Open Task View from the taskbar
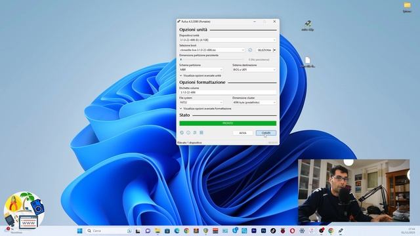Image resolution: width=420 pixels, height=236 pixels. [138, 231]
